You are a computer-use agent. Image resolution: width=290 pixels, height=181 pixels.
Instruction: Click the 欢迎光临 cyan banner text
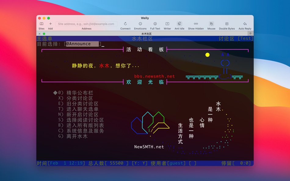coord(145,82)
